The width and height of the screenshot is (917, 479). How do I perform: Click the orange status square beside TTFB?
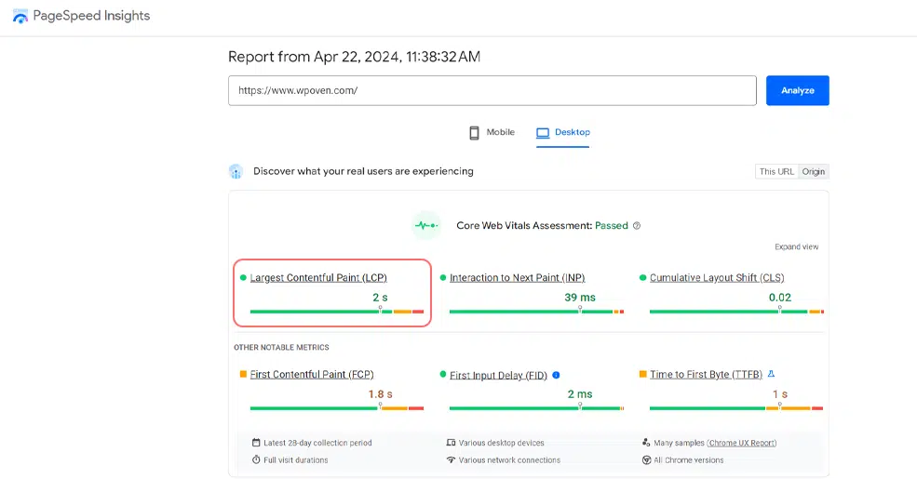coord(642,374)
